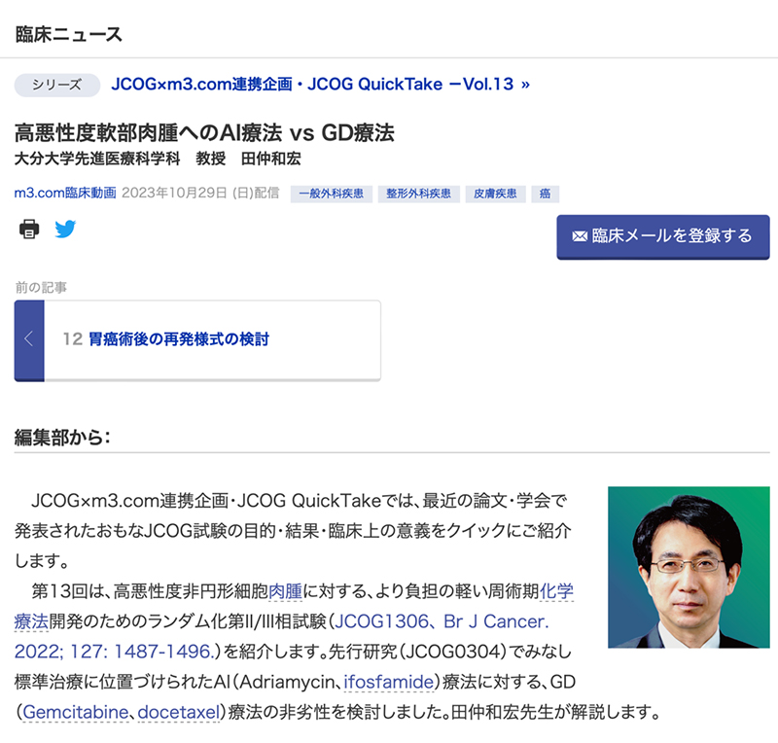The image size is (778, 743).
Task: Click the left chevron on previous article card
Action: [29, 340]
